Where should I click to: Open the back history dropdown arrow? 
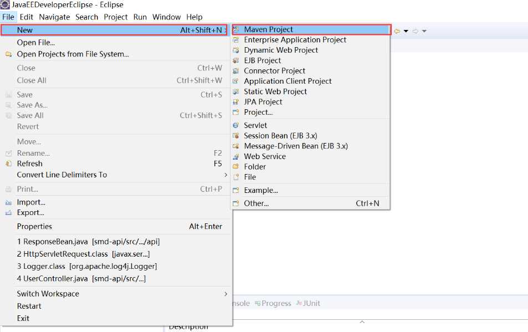406,31
